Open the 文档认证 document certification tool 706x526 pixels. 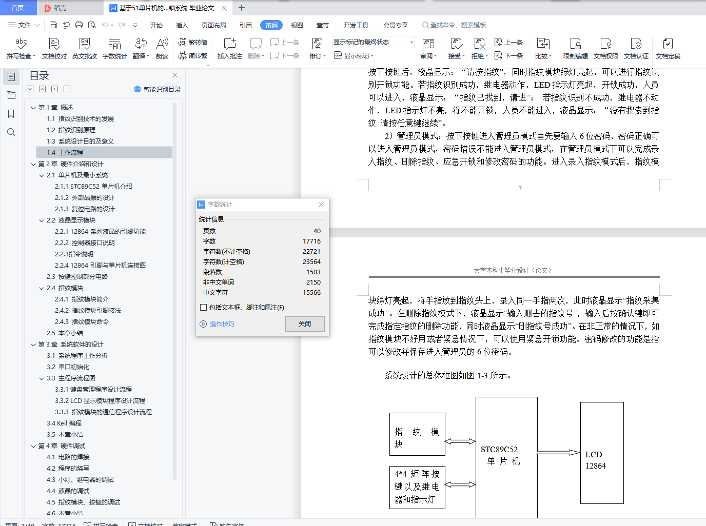pyautogui.click(x=636, y=49)
